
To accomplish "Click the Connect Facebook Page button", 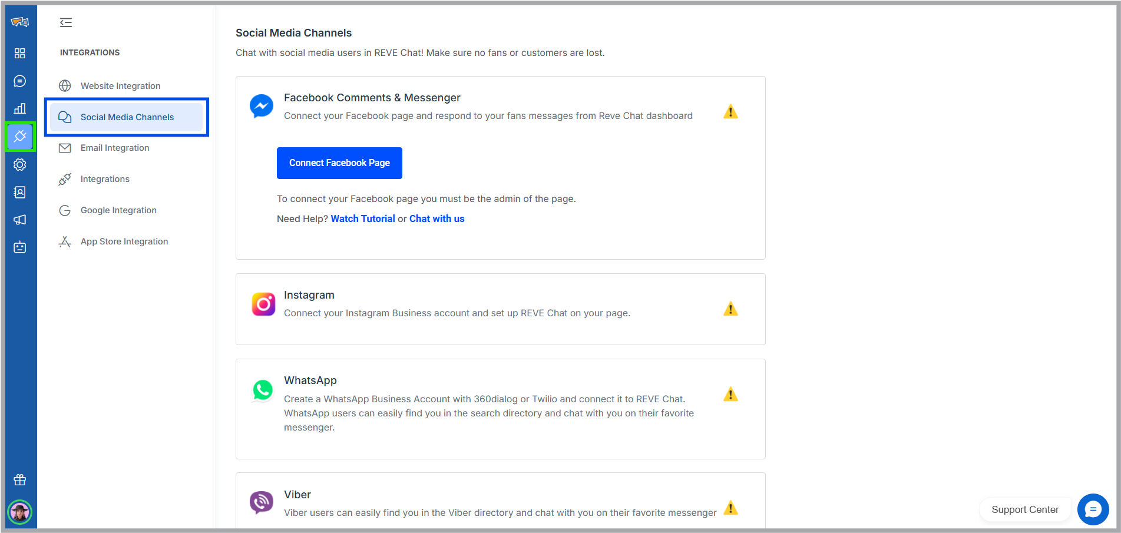I will point(339,163).
